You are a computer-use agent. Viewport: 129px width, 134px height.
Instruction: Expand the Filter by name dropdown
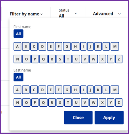tap(26, 14)
